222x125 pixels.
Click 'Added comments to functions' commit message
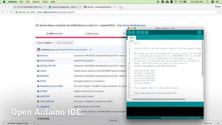click(89, 91)
